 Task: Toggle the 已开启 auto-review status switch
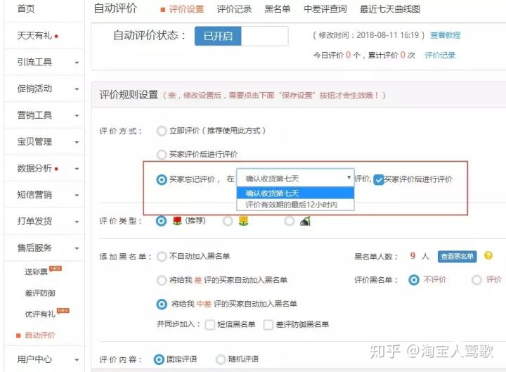pos(241,36)
